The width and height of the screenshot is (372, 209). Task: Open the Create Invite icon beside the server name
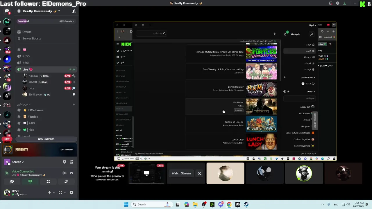click(74, 11)
